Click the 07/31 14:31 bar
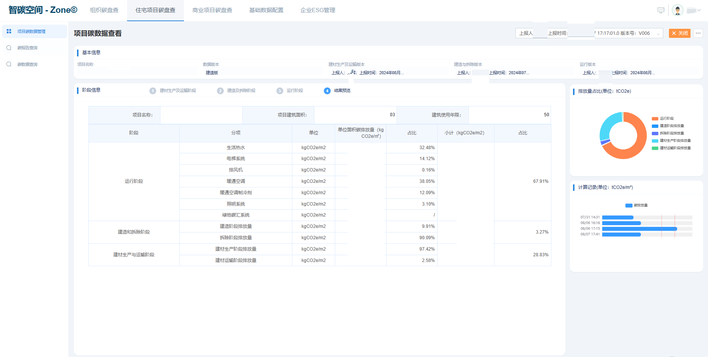This screenshot has width=708, height=357. (618, 217)
